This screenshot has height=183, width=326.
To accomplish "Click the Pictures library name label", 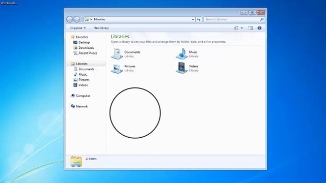I will tap(130, 66).
